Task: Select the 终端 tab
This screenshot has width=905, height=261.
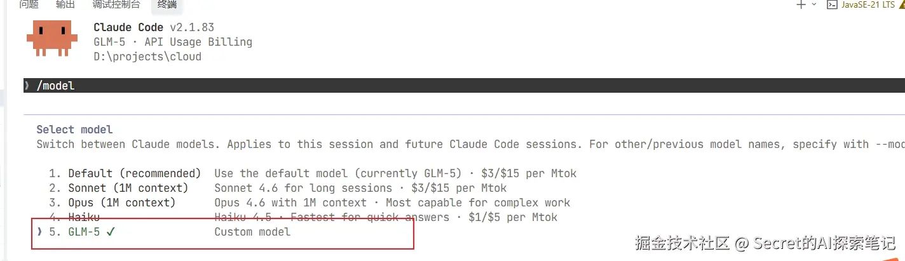Action: click(x=167, y=5)
